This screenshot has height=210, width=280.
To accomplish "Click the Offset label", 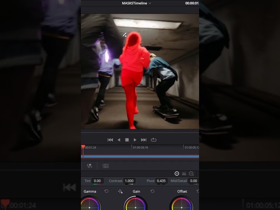I will point(182,192).
